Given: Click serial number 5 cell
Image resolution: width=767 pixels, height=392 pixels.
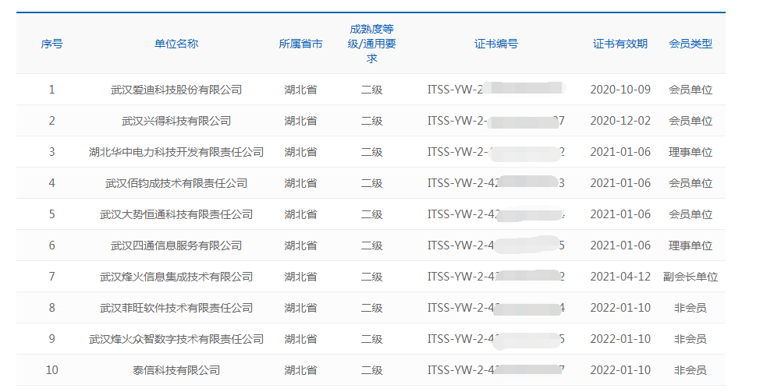Looking at the screenshot, I should click(x=51, y=214).
